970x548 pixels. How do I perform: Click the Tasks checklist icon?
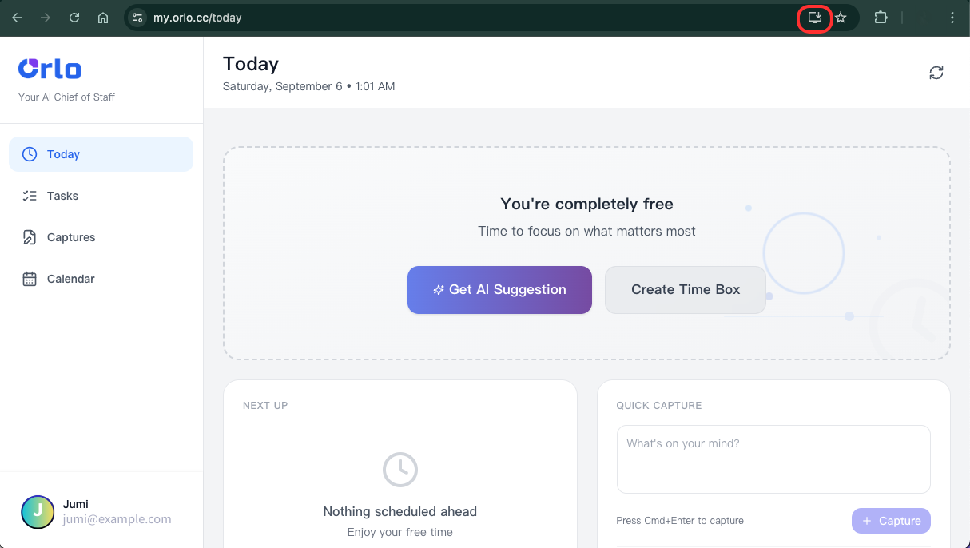tap(30, 196)
